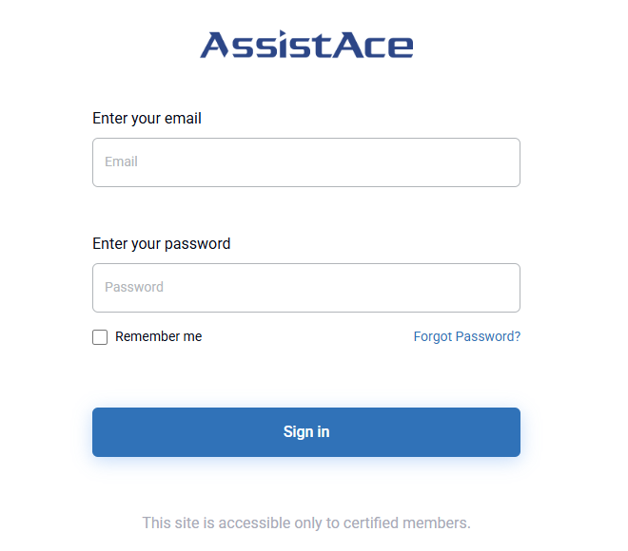628x551 pixels.
Task: Submit the form with Sign in
Action: [x=306, y=432]
